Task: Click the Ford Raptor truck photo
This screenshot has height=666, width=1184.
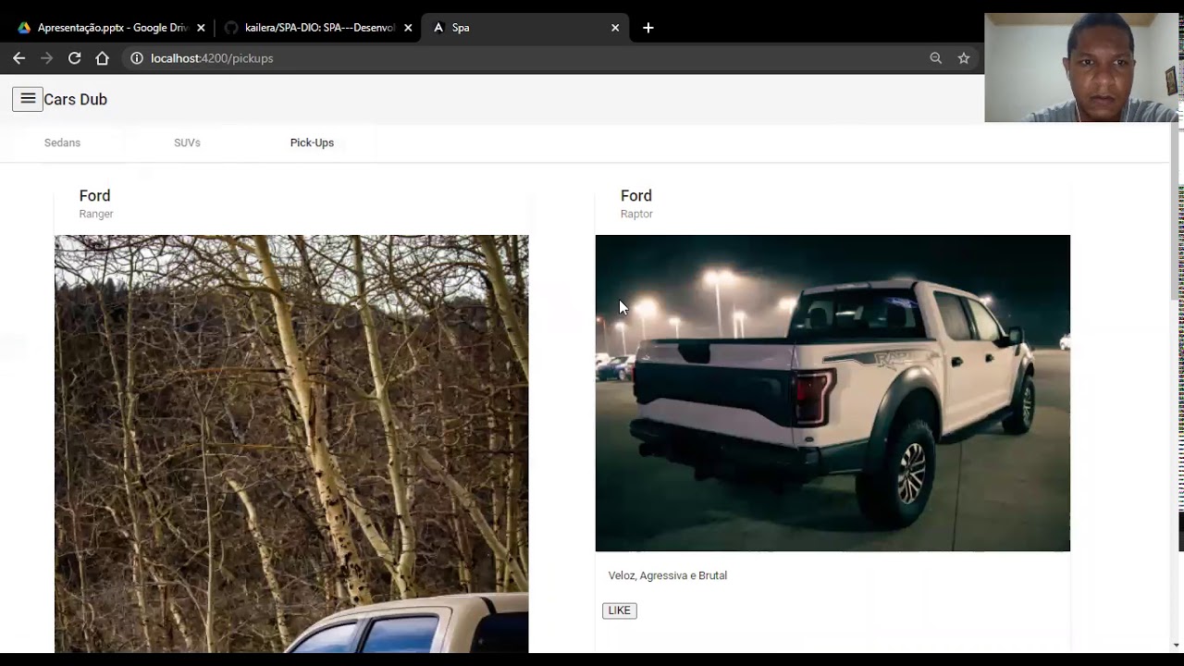Action: tap(832, 393)
